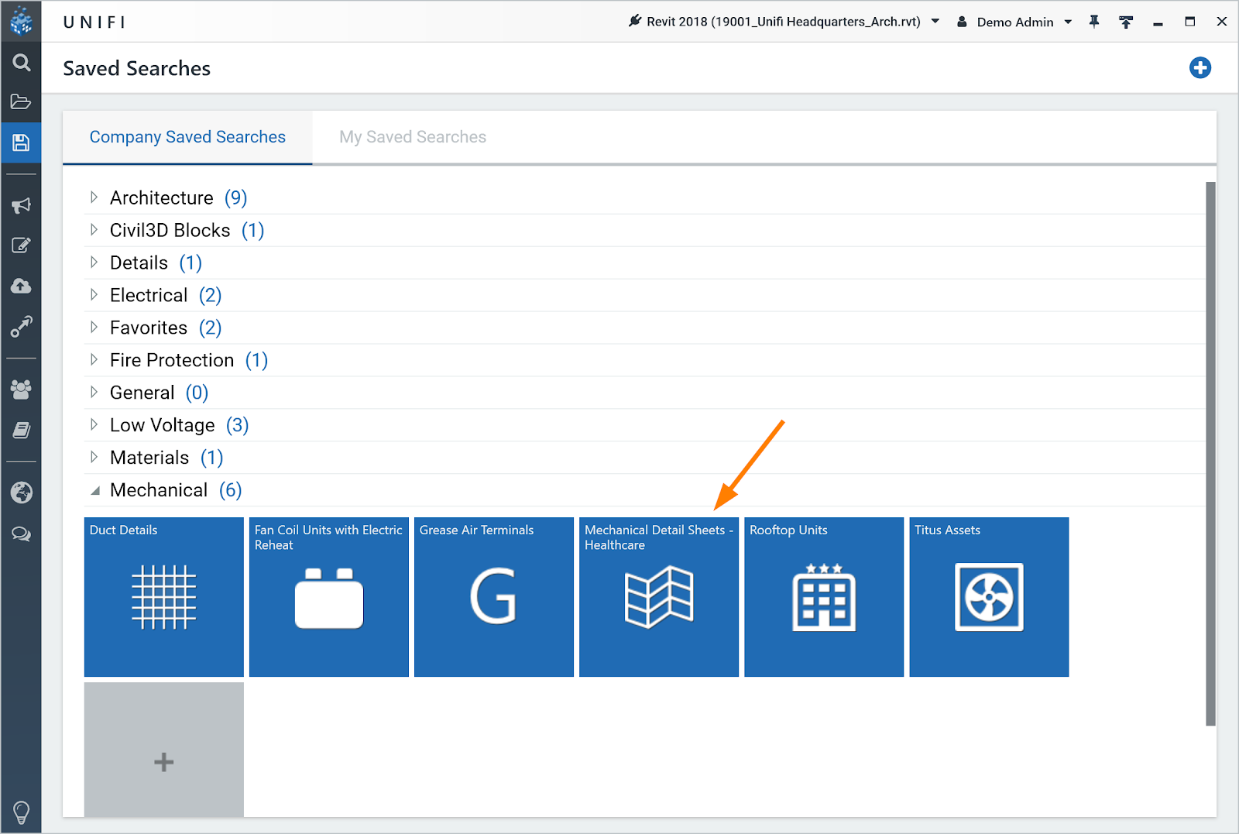The height and width of the screenshot is (834, 1239).
Task: Click the gray add new search tile
Action: (x=164, y=750)
